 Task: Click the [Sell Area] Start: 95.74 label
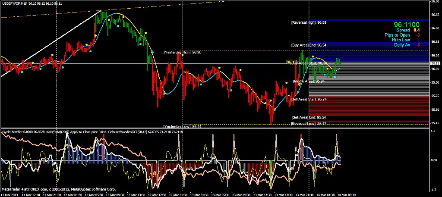pyautogui.click(x=309, y=99)
